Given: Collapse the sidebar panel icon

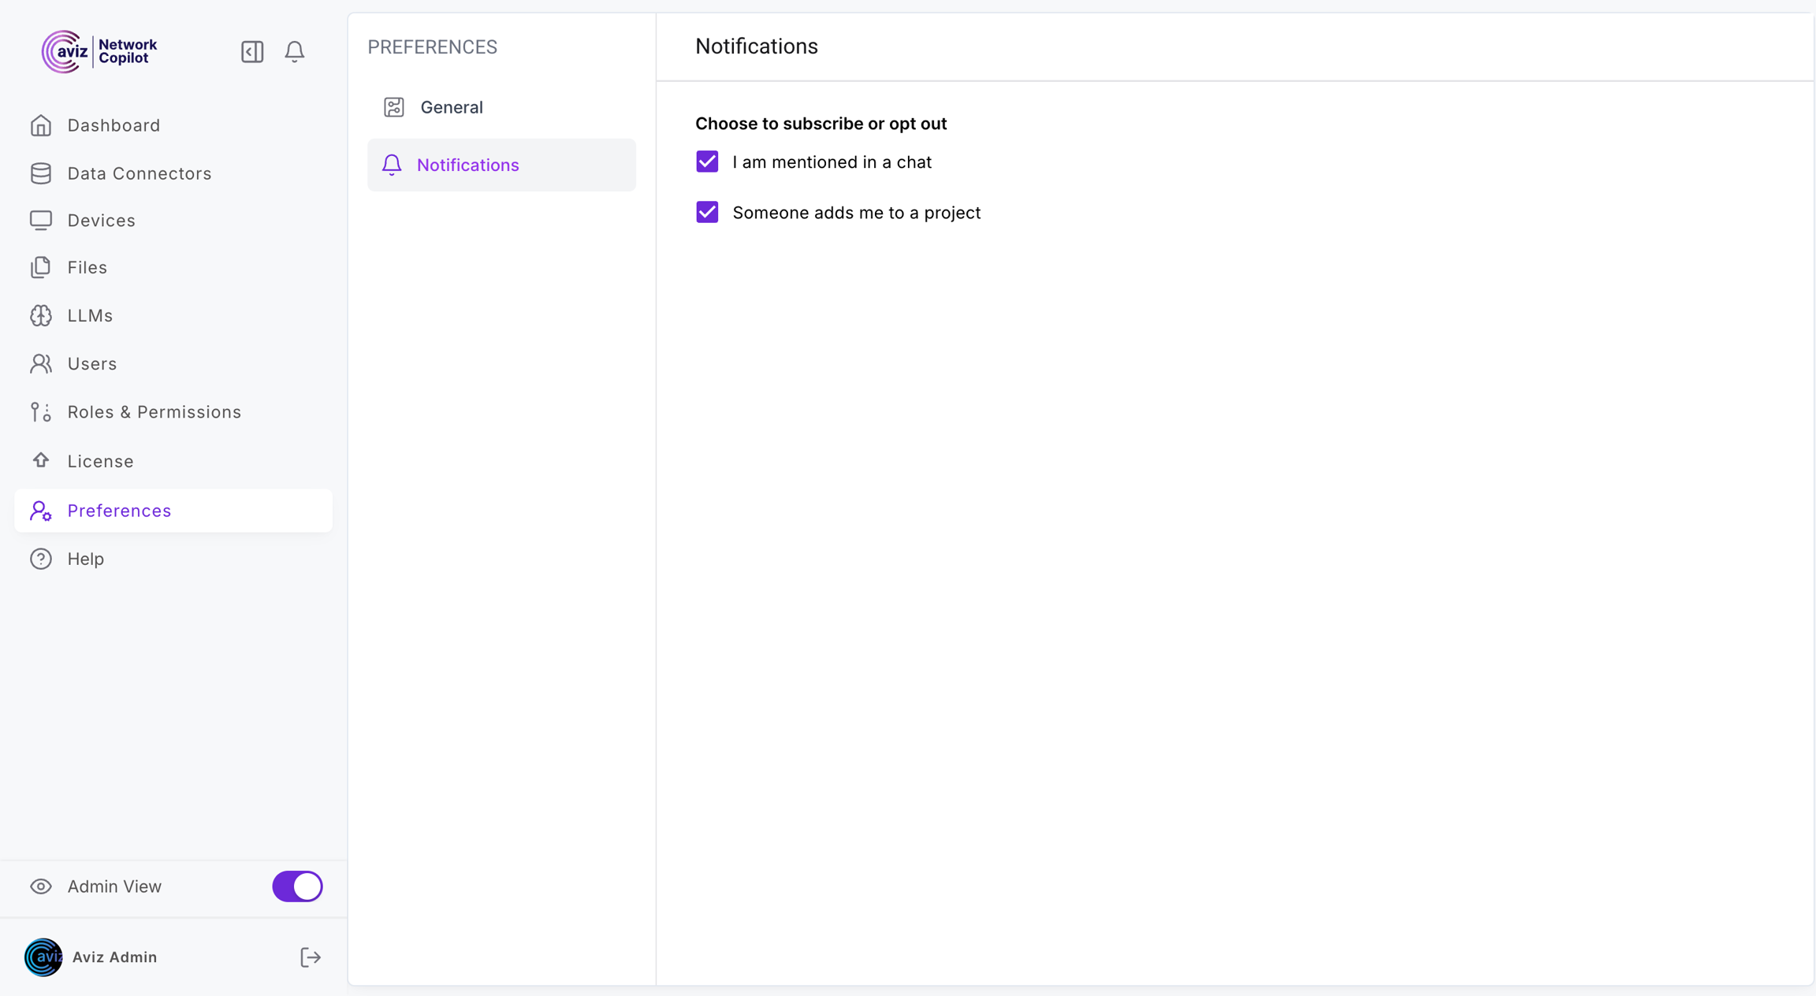Looking at the screenshot, I should (x=252, y=52).
